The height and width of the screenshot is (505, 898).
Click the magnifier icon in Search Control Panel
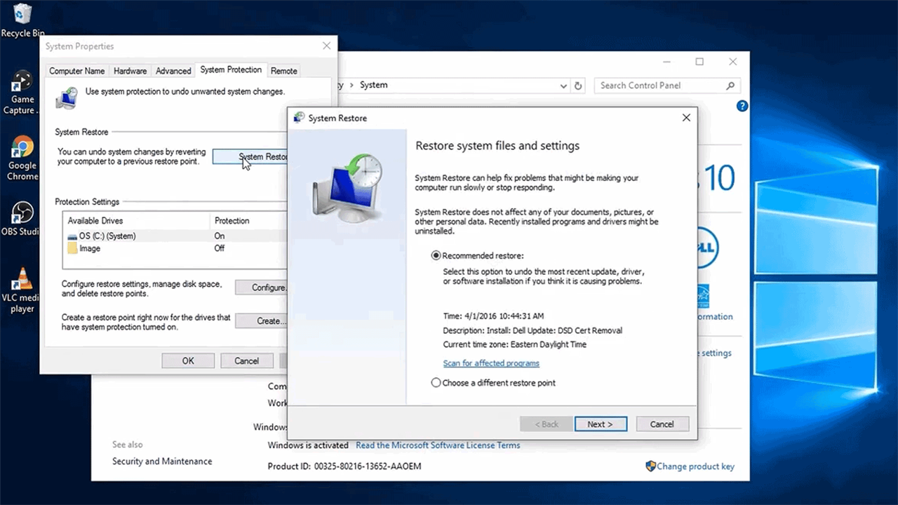coord(730,86)
